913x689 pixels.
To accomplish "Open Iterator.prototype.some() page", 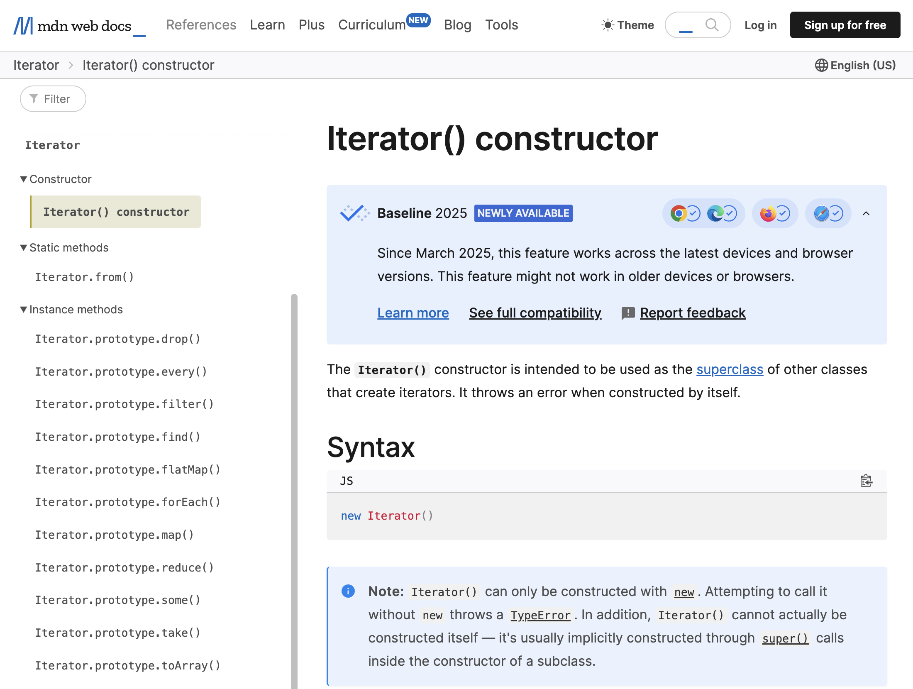I will (x=118, y=600).
